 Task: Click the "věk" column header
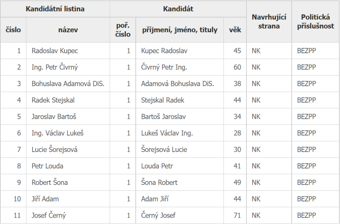pos(235,30)
